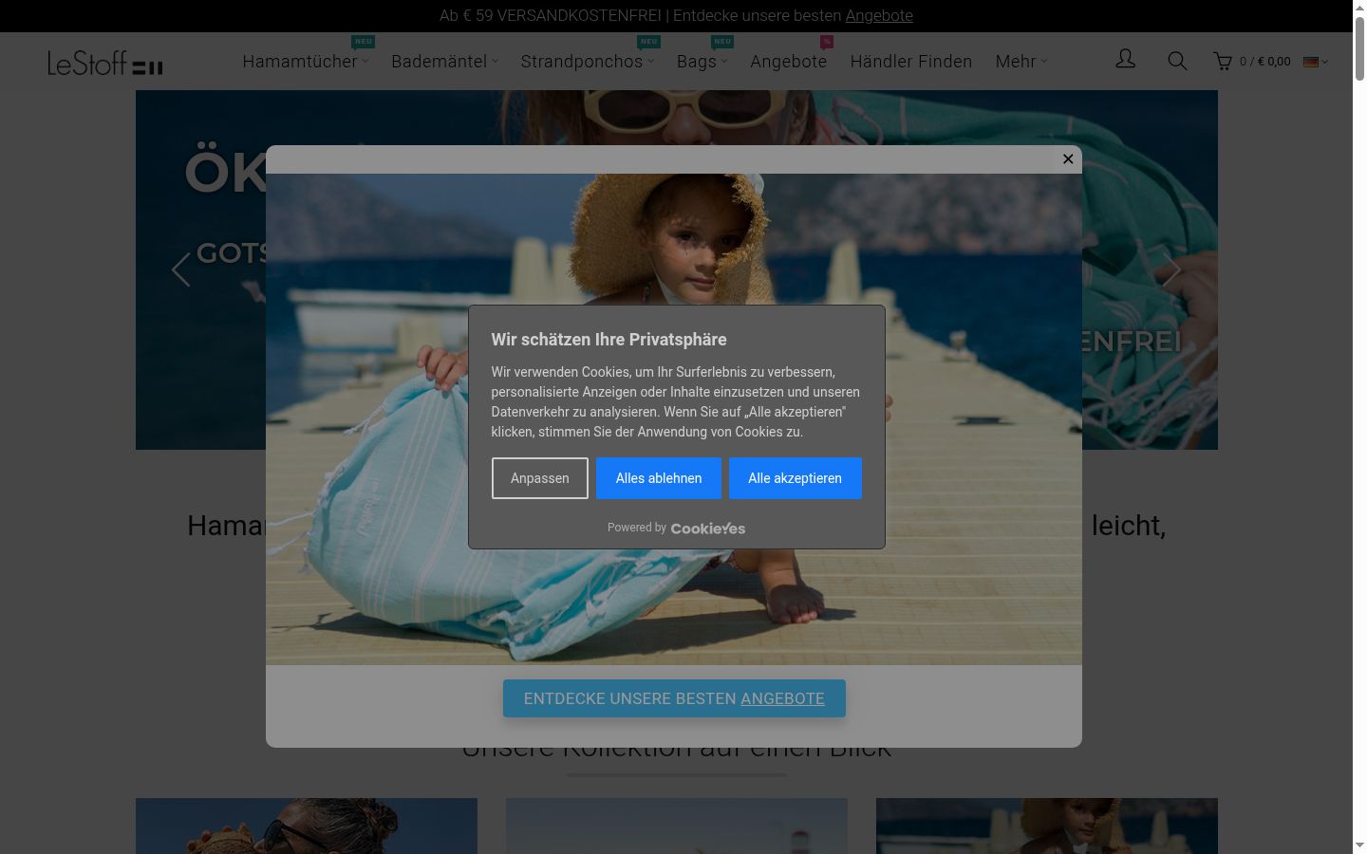Screen dimensions: 1367x854
Task: Open the Mehr menu
Action: pos(1021,62)
